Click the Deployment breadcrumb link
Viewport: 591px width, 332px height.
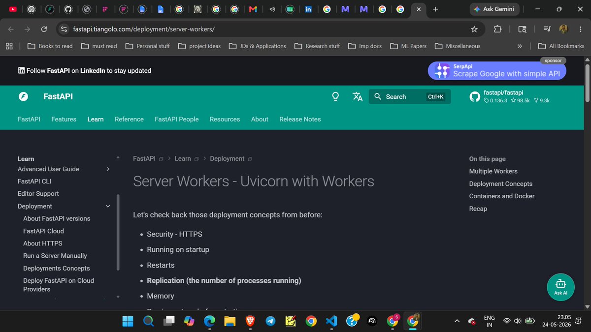click(227, 158)
